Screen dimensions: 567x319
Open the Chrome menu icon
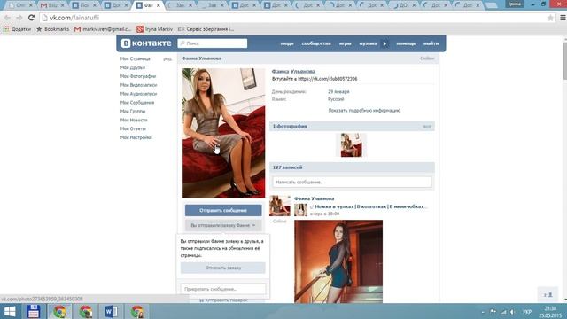pyautogui.click(x=563, y=18)
